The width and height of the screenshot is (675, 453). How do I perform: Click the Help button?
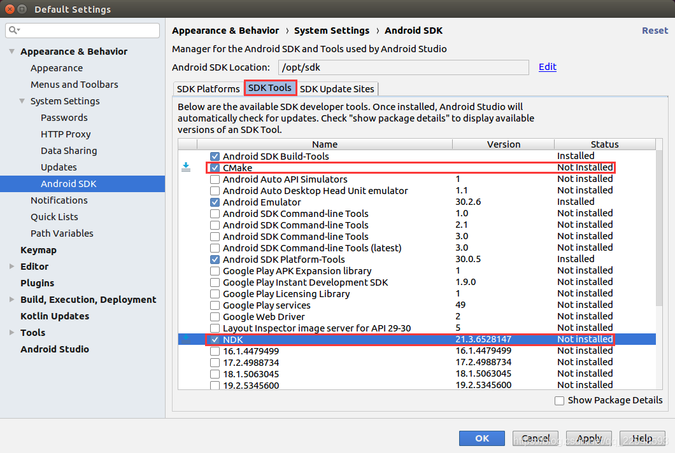pos(643,438)
